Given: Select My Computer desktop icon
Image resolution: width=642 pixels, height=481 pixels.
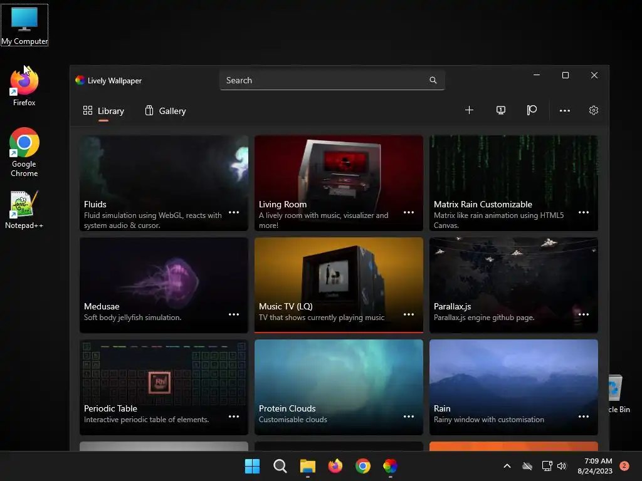Looking at the screenshot, I should click(x=24, y=25).
